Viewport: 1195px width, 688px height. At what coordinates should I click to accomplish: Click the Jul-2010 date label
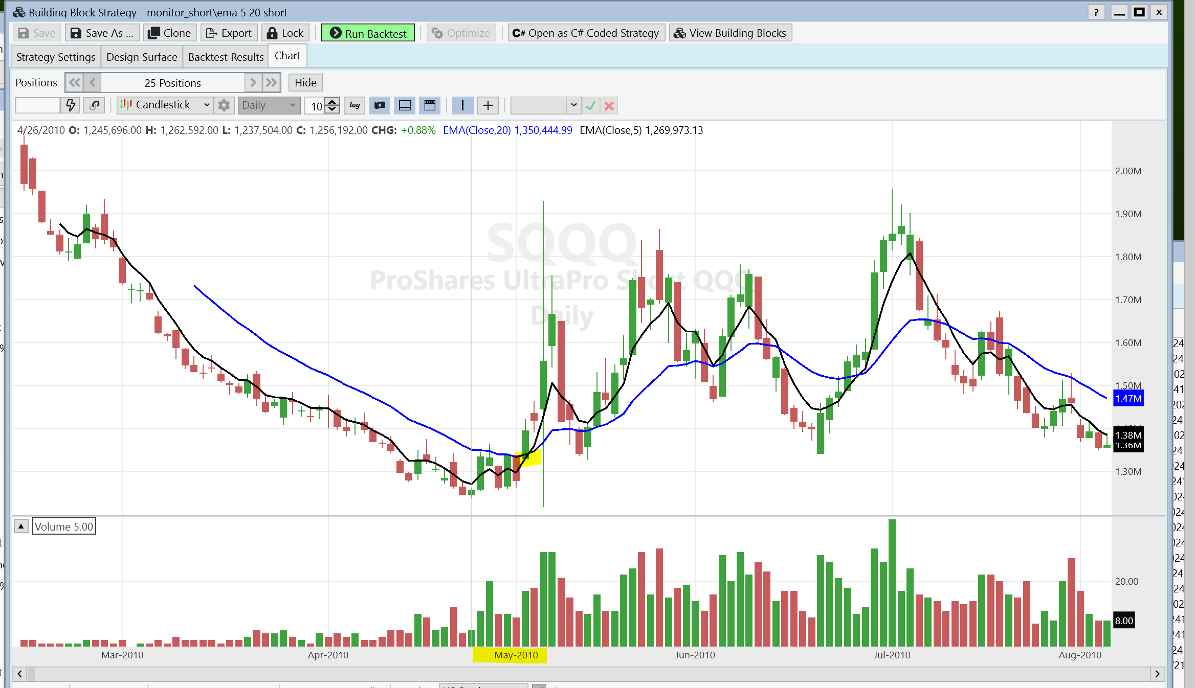click(x=892, y=655)
